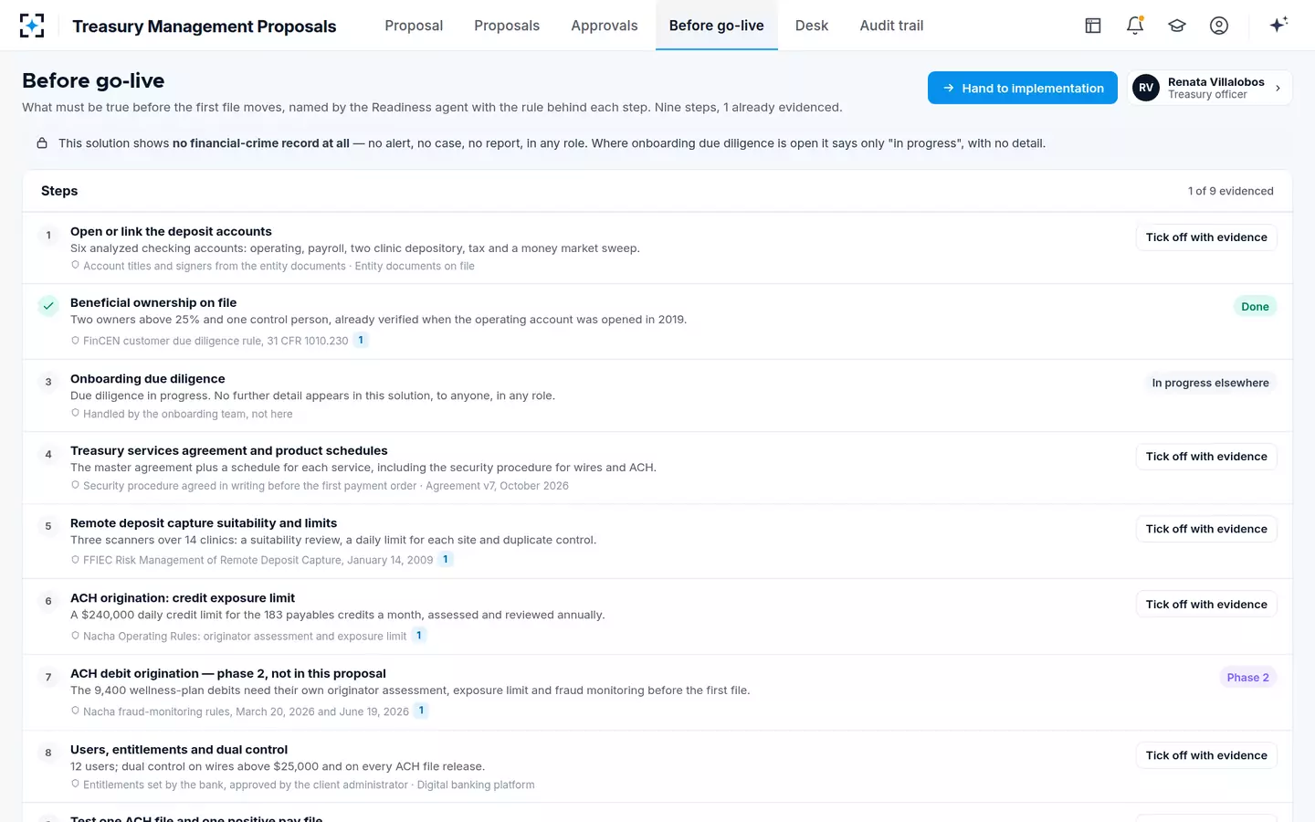Click "Onboarding due diligence" step title
1315x822 pixels.
click(148, 379)
